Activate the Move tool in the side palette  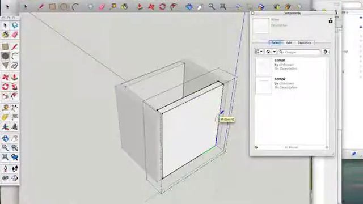coord(5,77)
